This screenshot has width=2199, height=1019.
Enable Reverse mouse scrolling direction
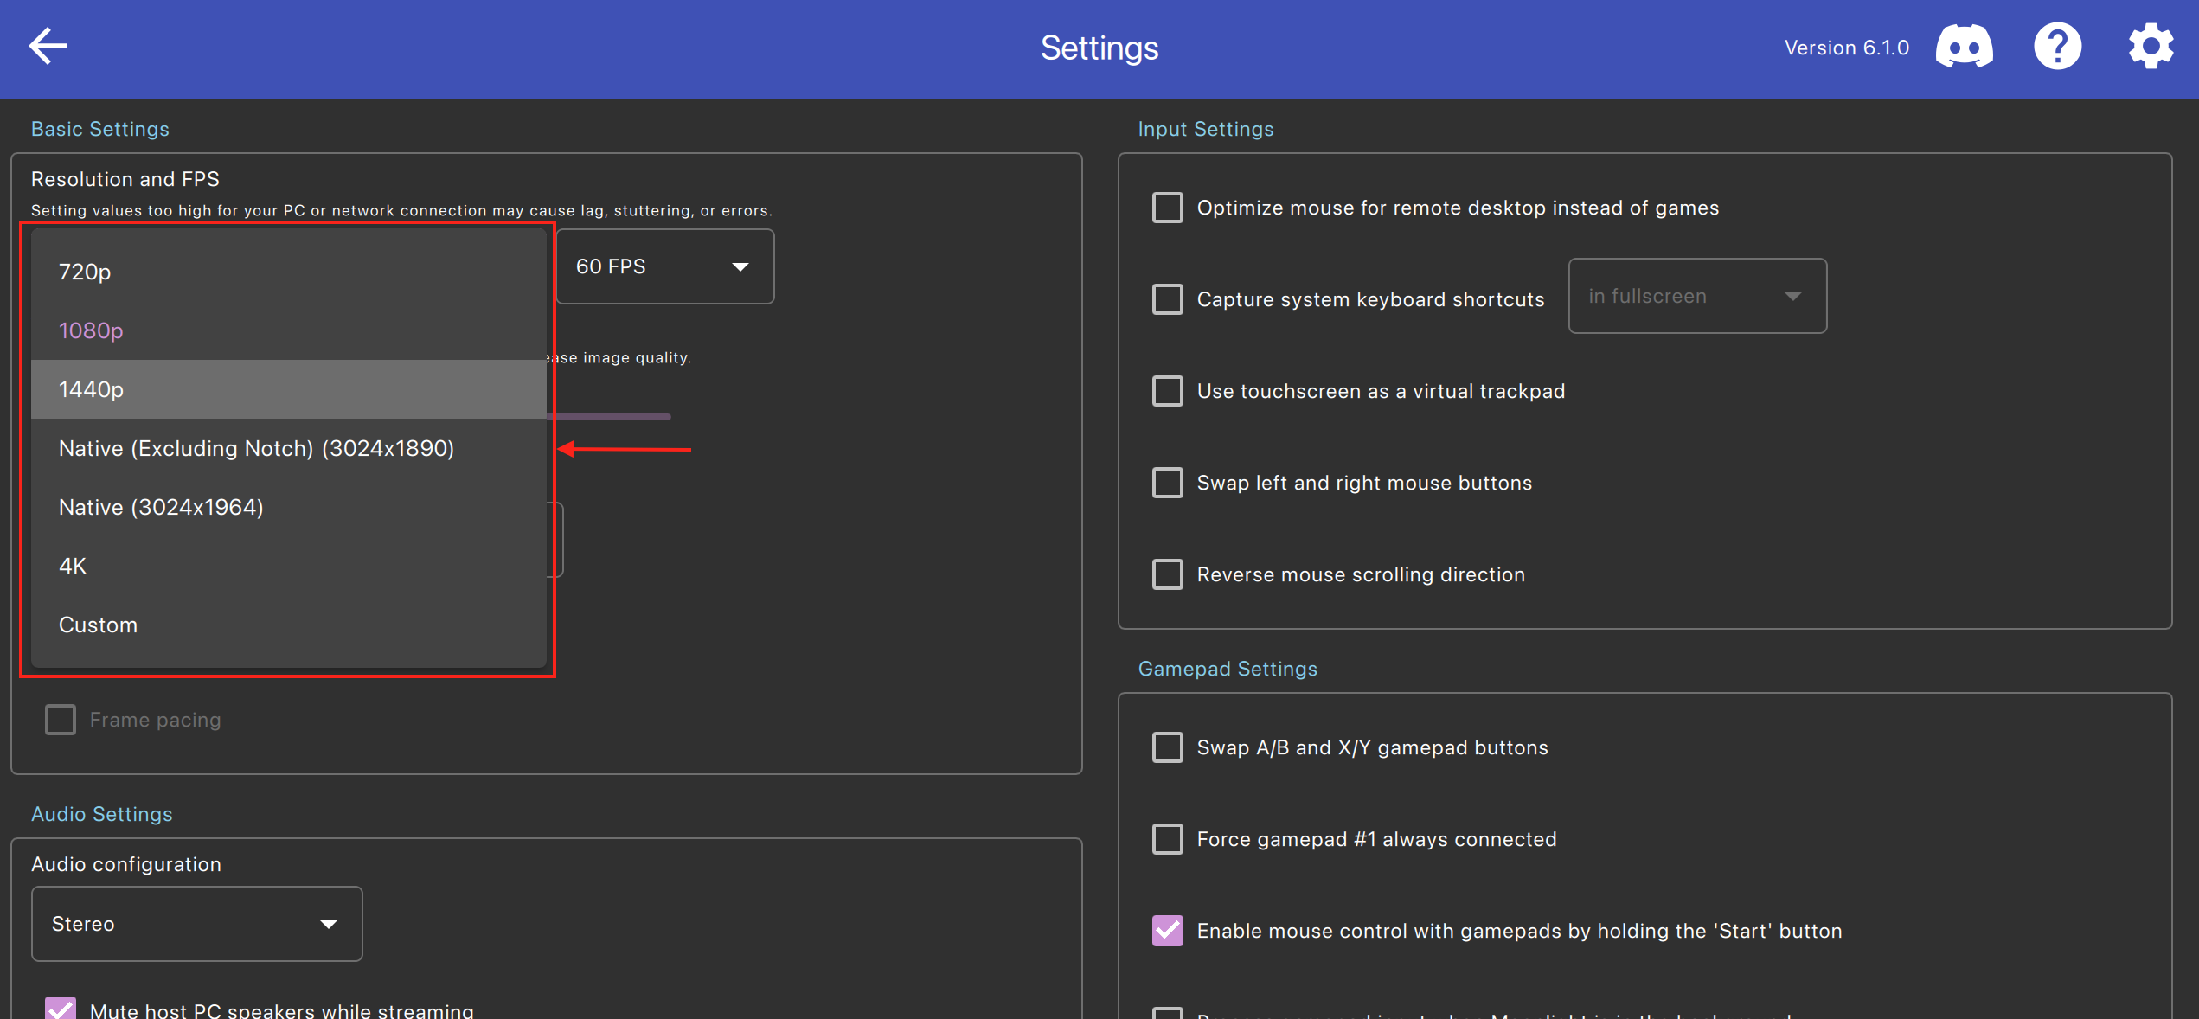[1167, 574]
